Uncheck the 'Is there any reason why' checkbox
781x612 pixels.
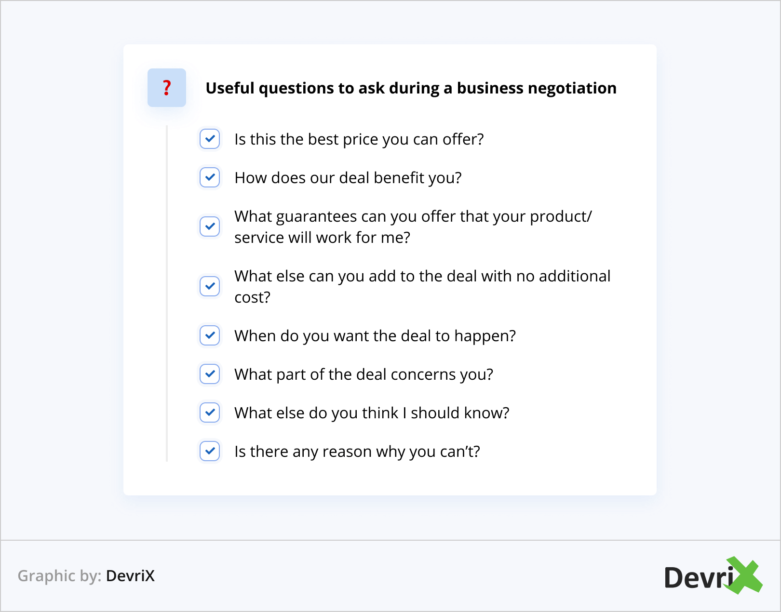210,451
